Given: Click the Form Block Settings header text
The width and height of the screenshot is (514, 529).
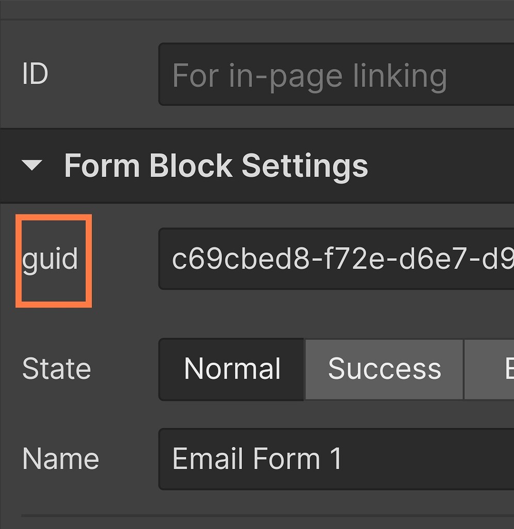Looking at the screenshot, I should pos(216,166).
